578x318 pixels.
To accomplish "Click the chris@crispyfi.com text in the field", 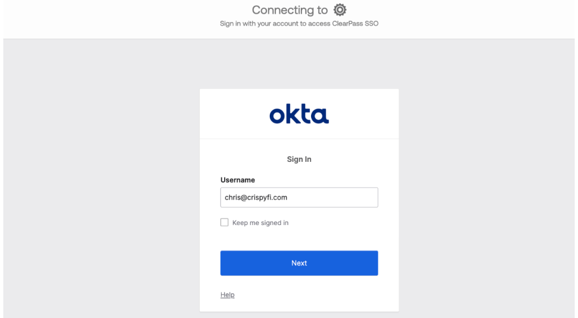I will pyautogui.click(x=256, y=198).
